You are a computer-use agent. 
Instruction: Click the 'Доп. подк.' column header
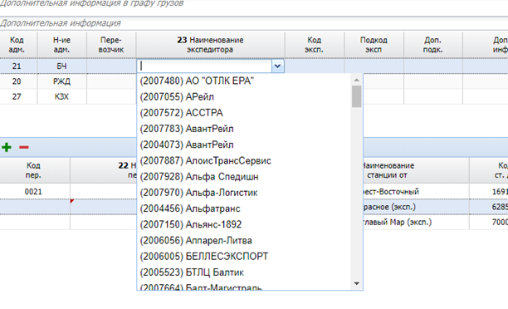pos(432,45)
